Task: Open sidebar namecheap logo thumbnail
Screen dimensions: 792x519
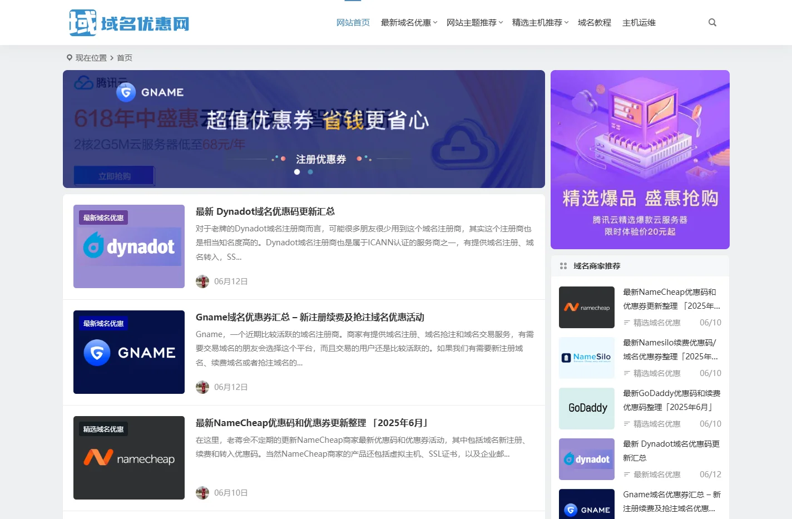Action: (x=587, y=307)
